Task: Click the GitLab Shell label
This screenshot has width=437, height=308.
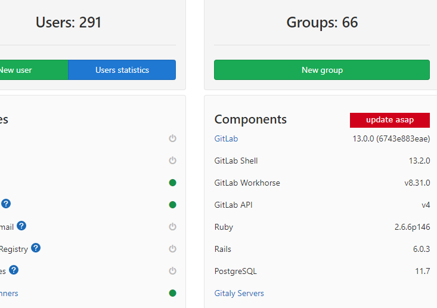Action: 235,161
